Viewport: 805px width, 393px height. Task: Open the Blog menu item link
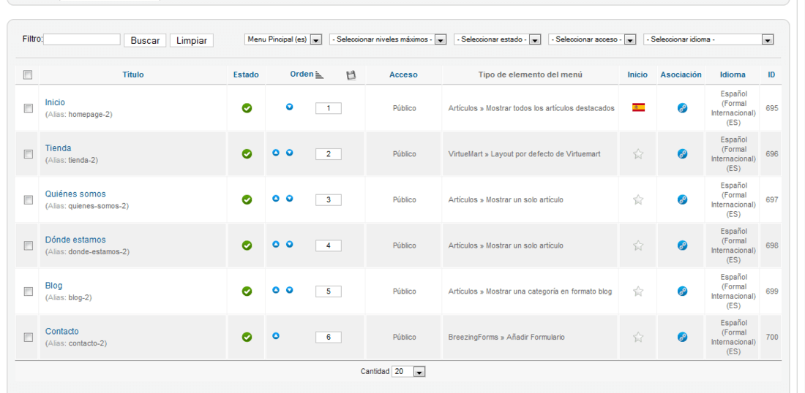point(53,286)
